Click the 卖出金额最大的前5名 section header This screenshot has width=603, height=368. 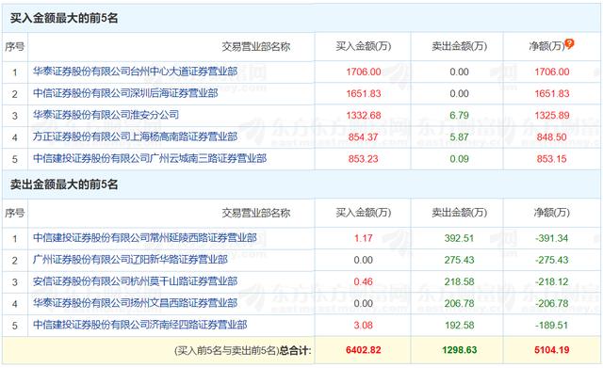(x=64, y=184)
